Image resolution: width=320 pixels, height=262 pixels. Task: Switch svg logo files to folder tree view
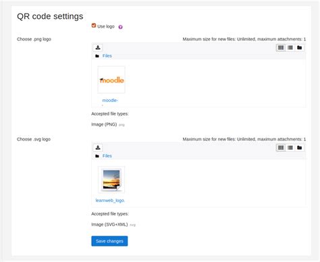click(300, 148)
